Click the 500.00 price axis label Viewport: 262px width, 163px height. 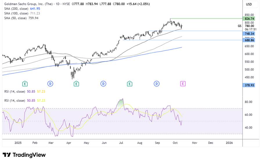coord(249,70)
